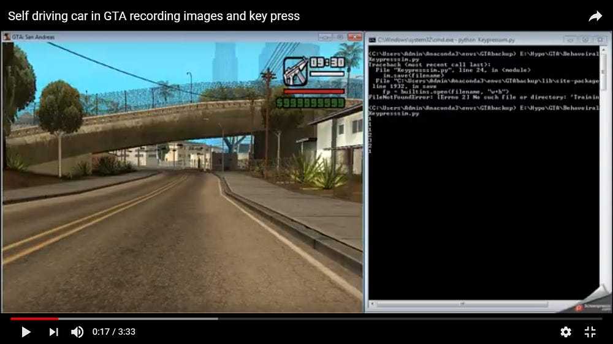Play the video

pos(26,332)
